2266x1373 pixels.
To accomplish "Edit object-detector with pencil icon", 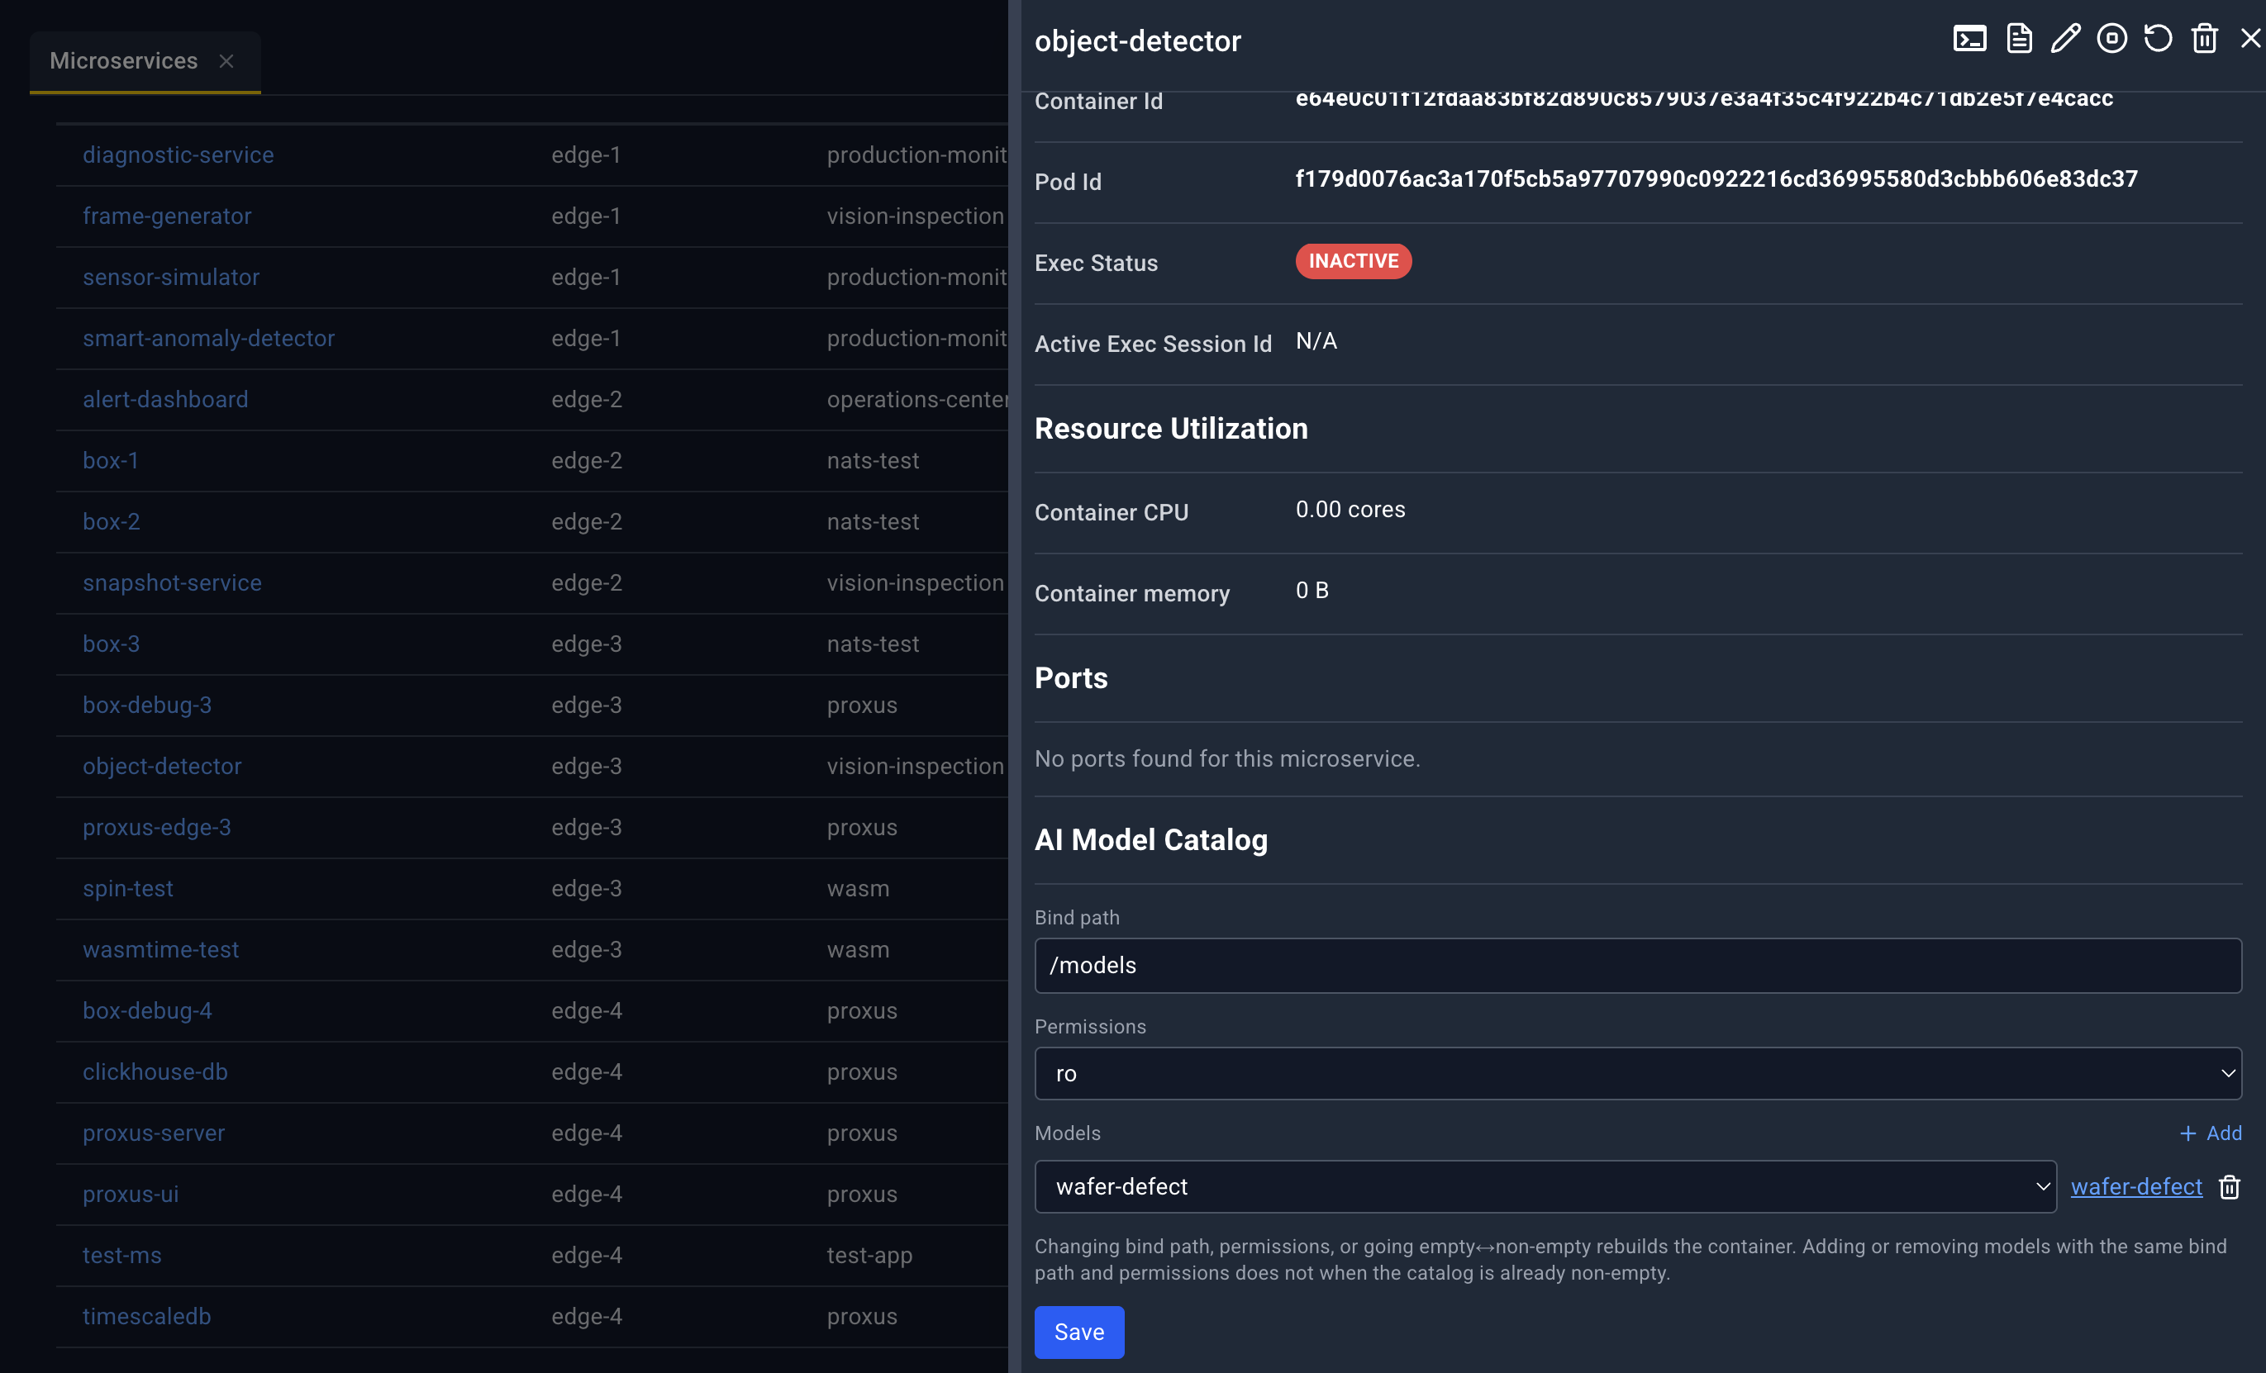I will click(x=2064, y=39).
